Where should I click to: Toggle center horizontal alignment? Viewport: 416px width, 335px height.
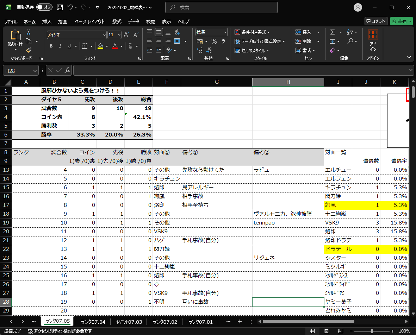click(x=159, y=41)
